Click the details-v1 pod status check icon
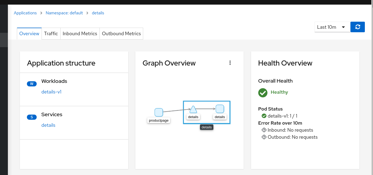This screenshot has width=373, height=175. tap(264, 116)
